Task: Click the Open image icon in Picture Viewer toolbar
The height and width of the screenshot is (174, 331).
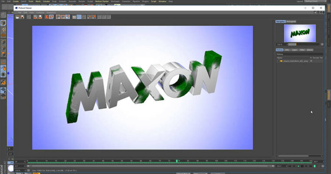Action: tap(17, 17)
